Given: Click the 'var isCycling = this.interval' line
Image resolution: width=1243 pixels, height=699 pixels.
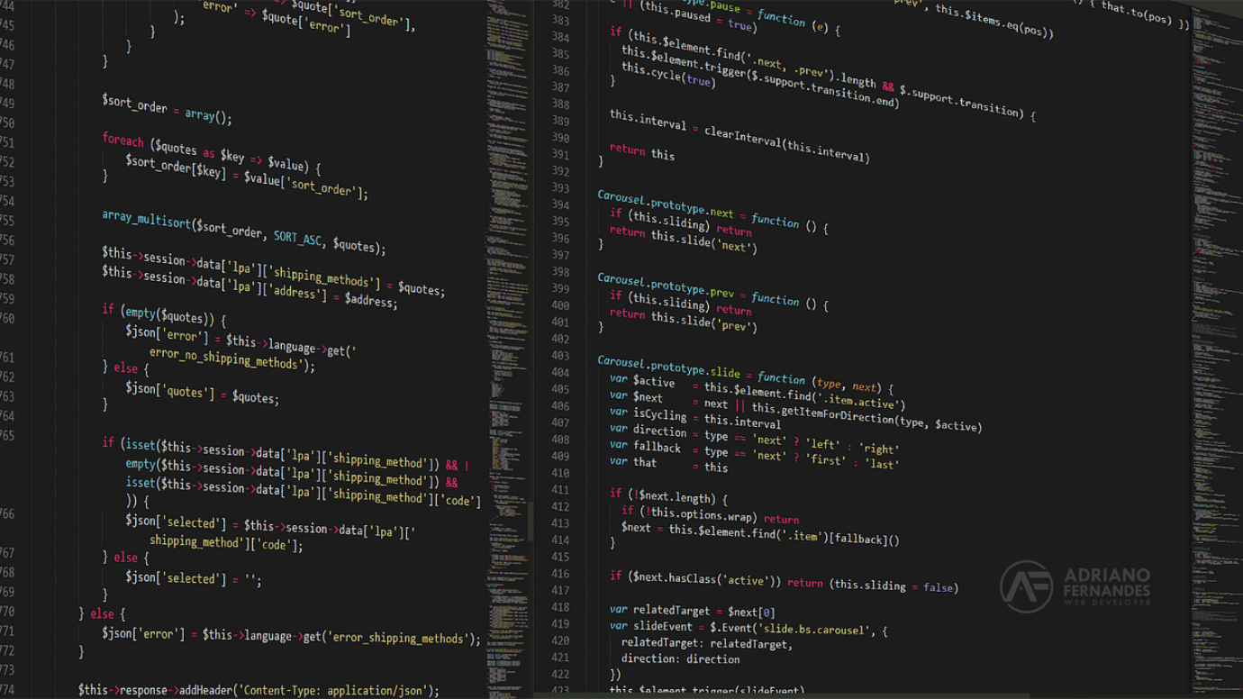Looking at the screenshot, I should 695,417.
